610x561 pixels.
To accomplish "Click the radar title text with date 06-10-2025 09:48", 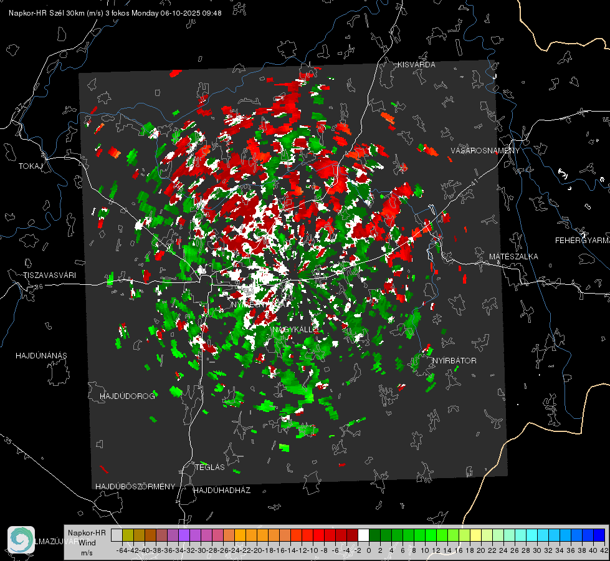I will [115, 13].
